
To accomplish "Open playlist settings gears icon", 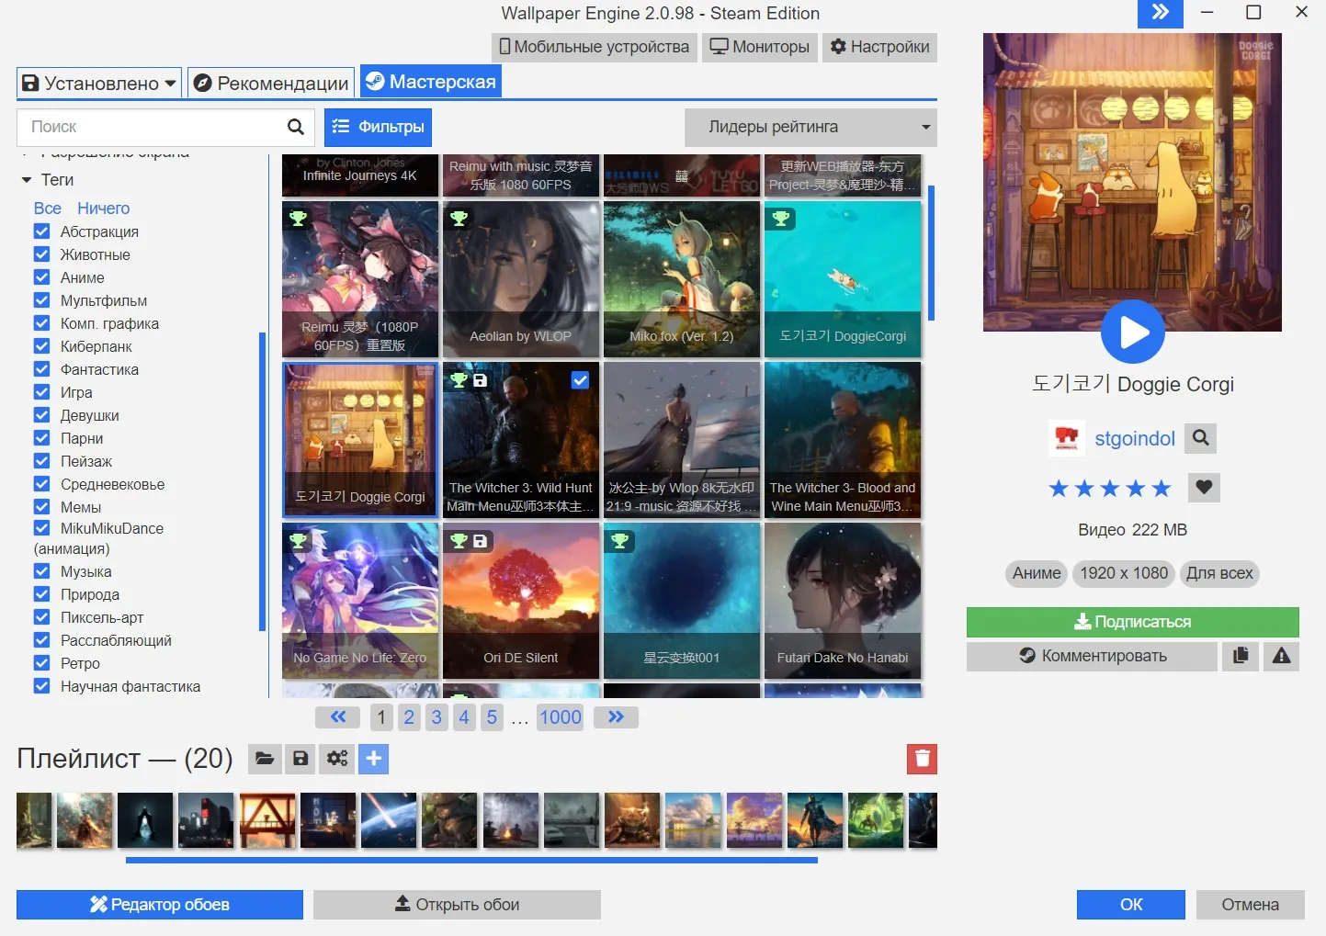I will point(337,759).
